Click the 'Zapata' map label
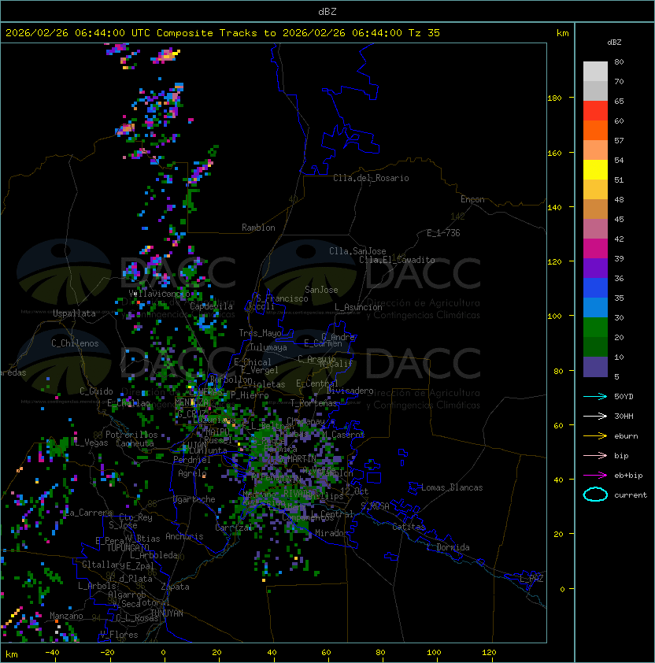The image size is (655, 663). [x=175, y=587]
